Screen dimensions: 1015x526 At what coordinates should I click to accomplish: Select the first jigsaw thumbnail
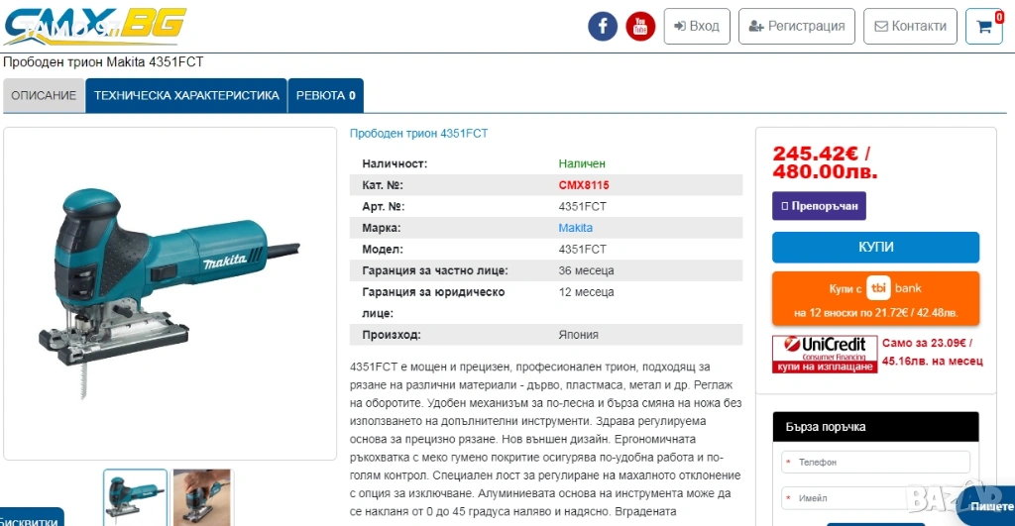[x=135, y=497]
